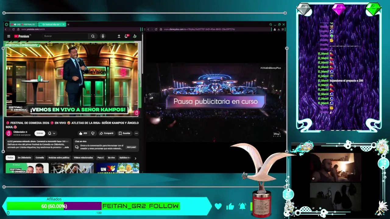Expand video description with ...más
The height and width of the screenshot is (219, 390).
[x=66, y=147]
